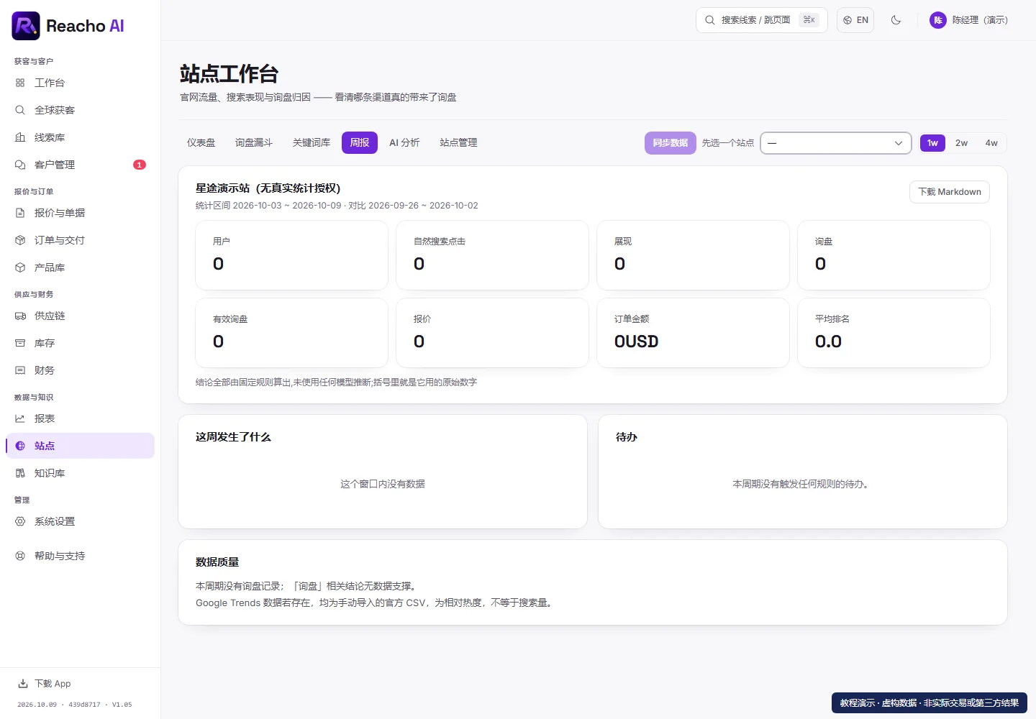Click the 客户管理 notification badge
This screenshot has width=1036, height=719.
coord(140,165)
